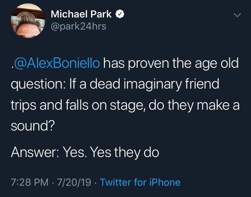Click the word 'Twitter' in source link
The image size is (251, 197).
(116, 182)
